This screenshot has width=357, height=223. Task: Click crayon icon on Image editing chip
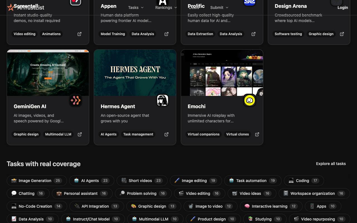[177, 181]
